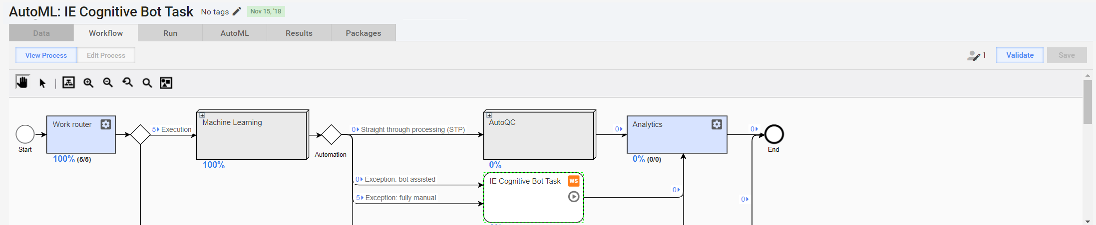Screen dimensions: 1096x225
Task: Select the Work router task box
Action: click(81, 134)
